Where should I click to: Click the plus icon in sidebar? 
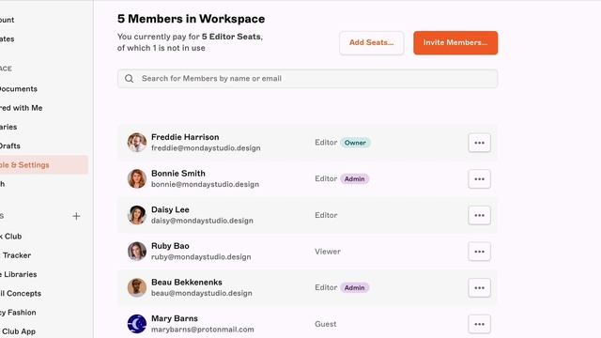[x=76, y=216]
